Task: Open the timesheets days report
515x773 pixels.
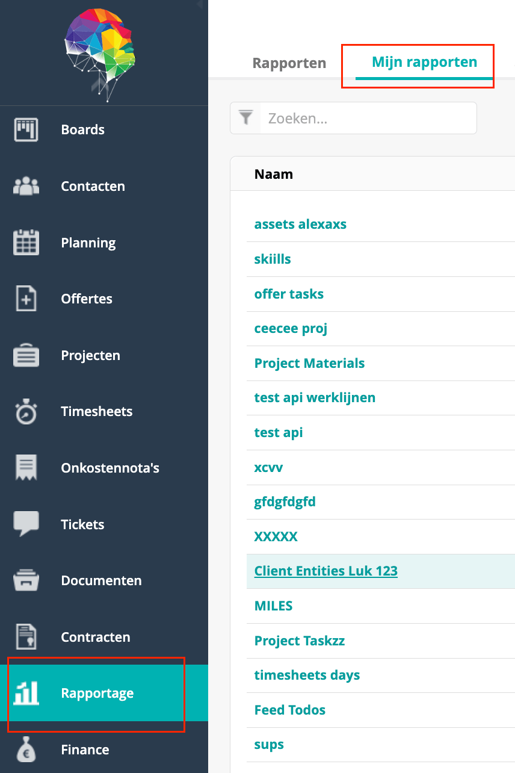Action: [x=307, y=675]
